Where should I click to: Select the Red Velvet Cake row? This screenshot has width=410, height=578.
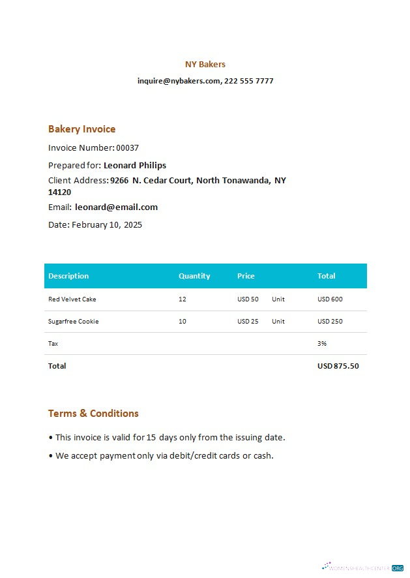pos(205,299)
